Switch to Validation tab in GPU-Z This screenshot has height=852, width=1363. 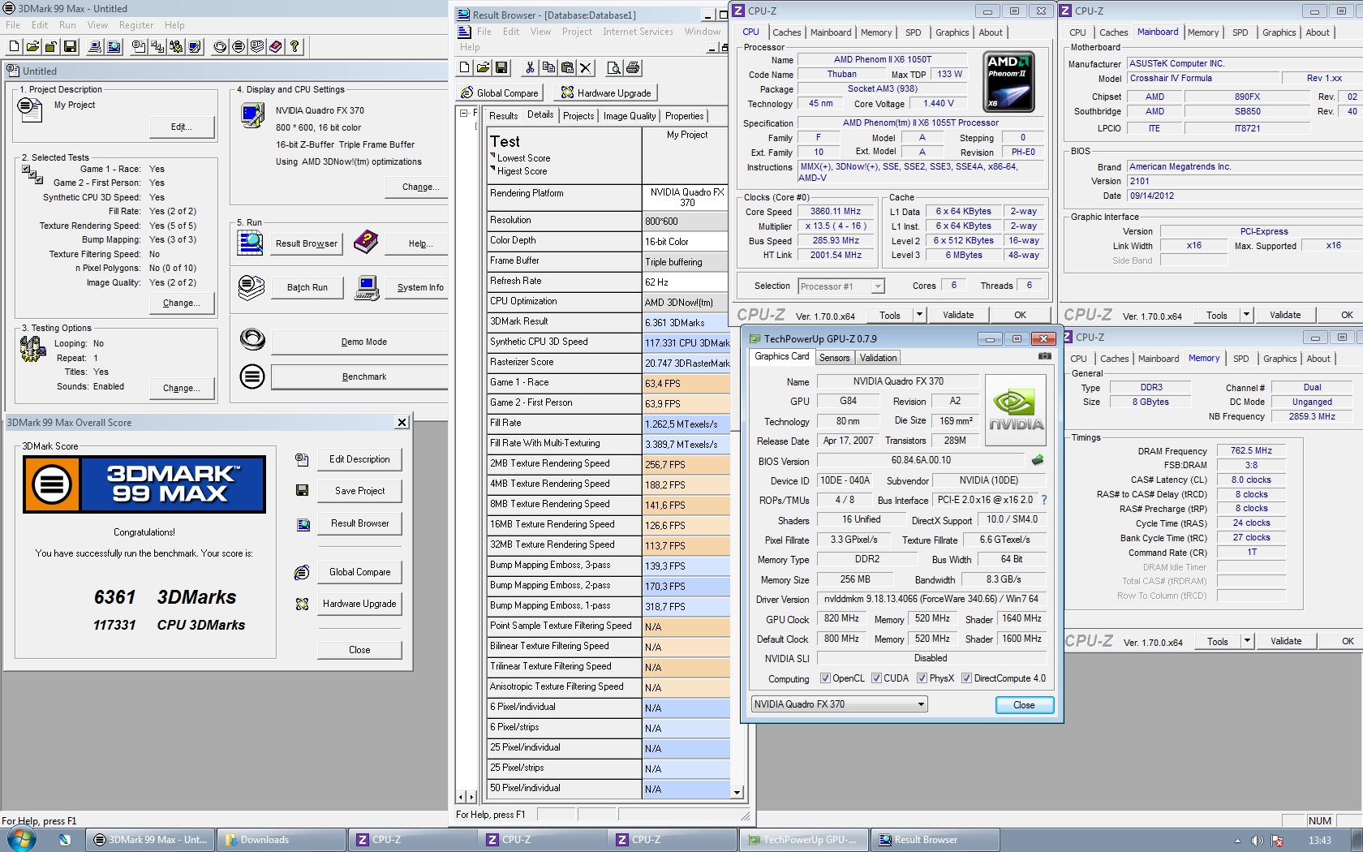click(x=878, y=358)
